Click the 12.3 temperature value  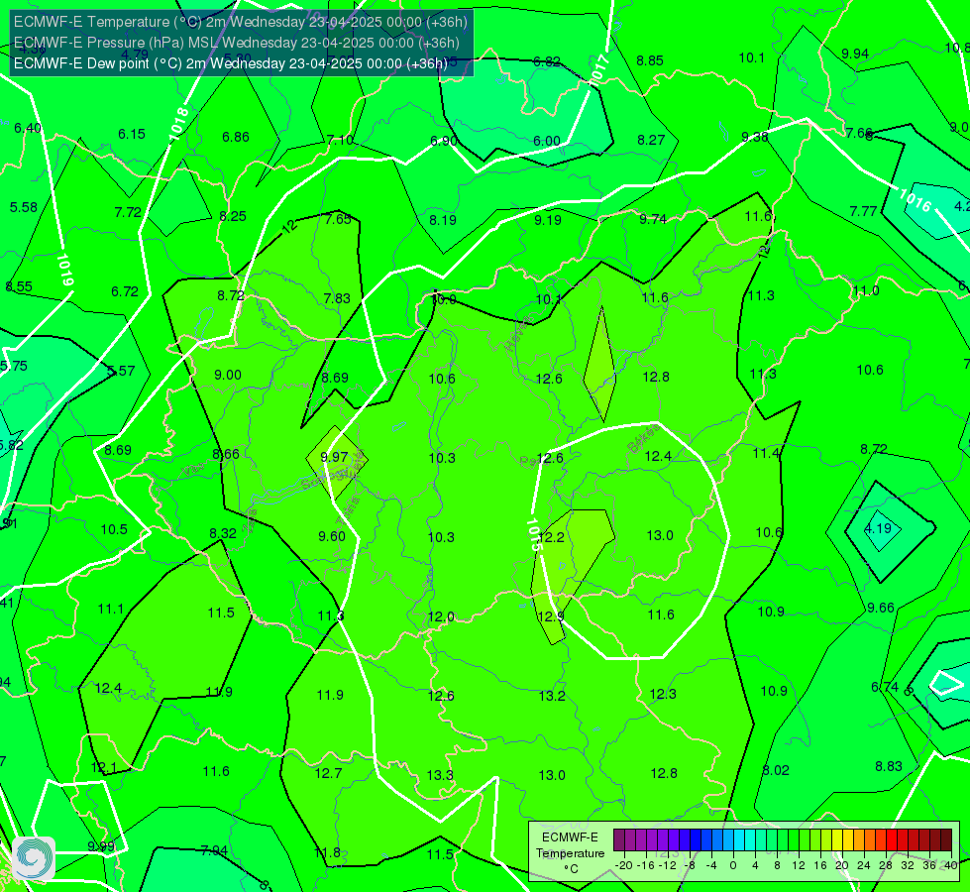coord(663,695)
